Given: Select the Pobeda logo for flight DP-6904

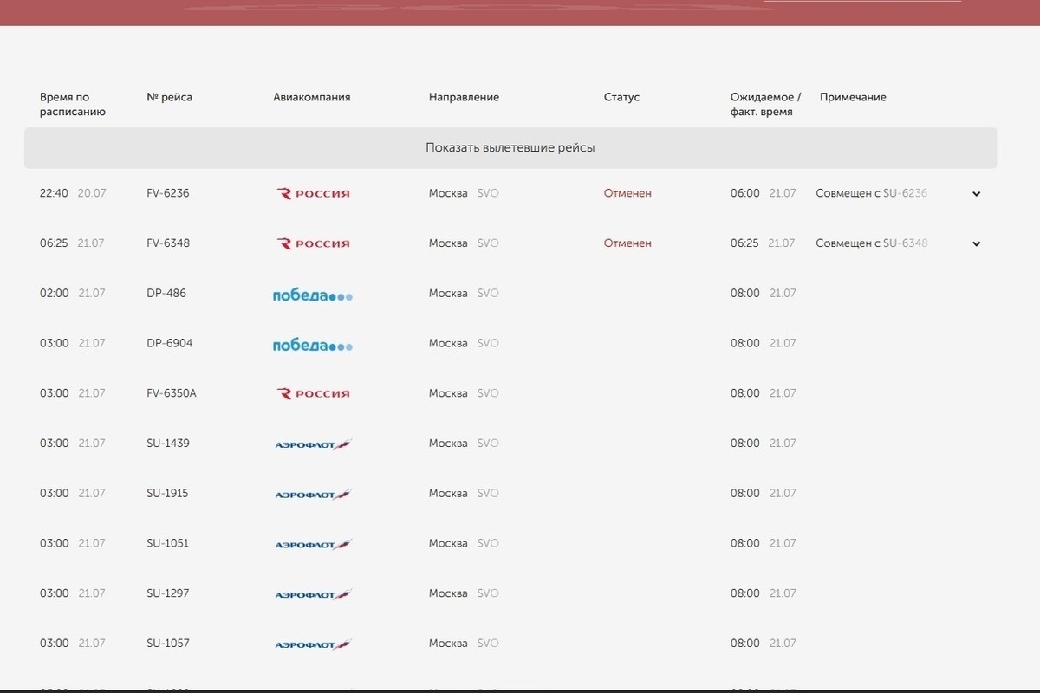Looking at the screenshot, I should 313,345.
